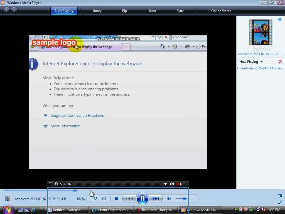
Task: Click the network connection tray icon
Action: click(x=258, y=210)
